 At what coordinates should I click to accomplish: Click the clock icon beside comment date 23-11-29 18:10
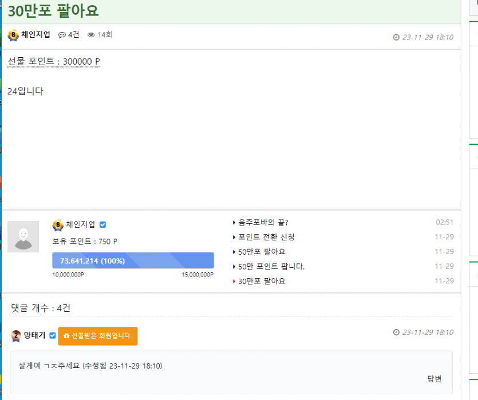point(396,332)
